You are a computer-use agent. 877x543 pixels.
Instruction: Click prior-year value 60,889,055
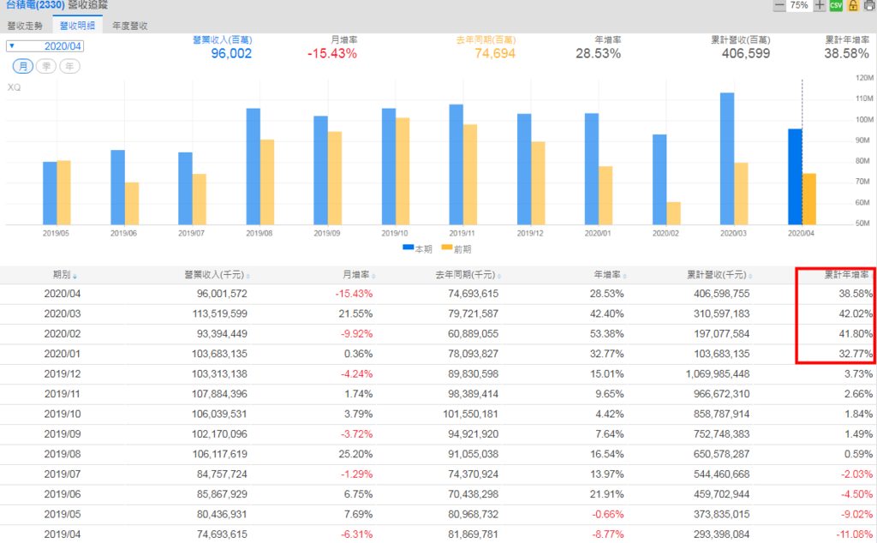tap(473, 334)
